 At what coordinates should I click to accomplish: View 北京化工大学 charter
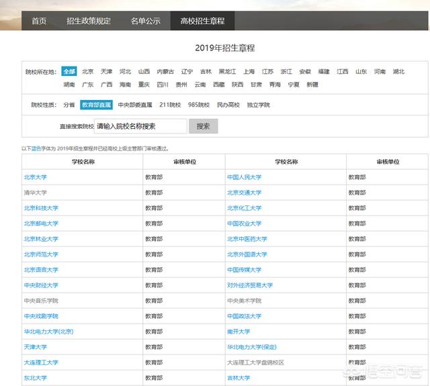[244, 208]
